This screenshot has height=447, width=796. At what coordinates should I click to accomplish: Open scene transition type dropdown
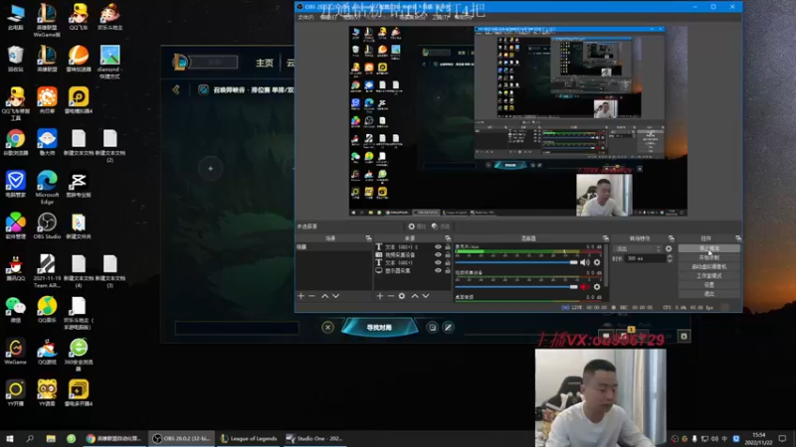point(638,249)
